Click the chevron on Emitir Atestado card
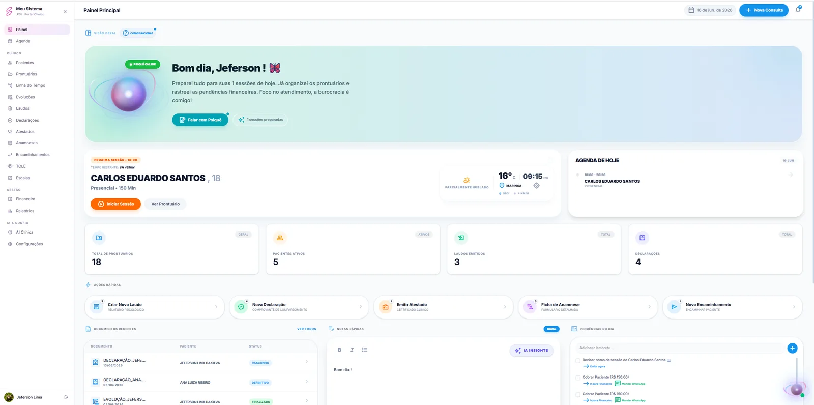Viewport: 814px width, 405px height. (505, 307)
